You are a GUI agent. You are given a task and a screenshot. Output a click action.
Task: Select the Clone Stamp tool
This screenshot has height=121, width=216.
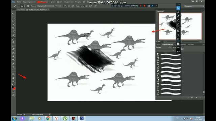(13, 42)
